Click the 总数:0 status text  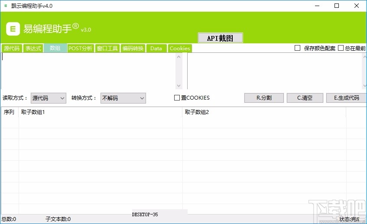pos(9,219)
